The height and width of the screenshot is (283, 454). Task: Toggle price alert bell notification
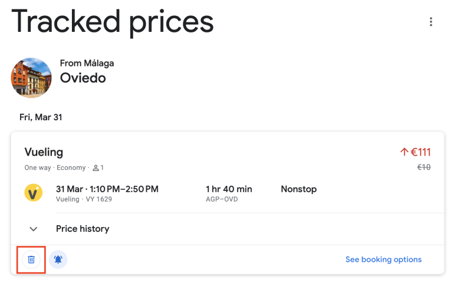coord(58,259)
